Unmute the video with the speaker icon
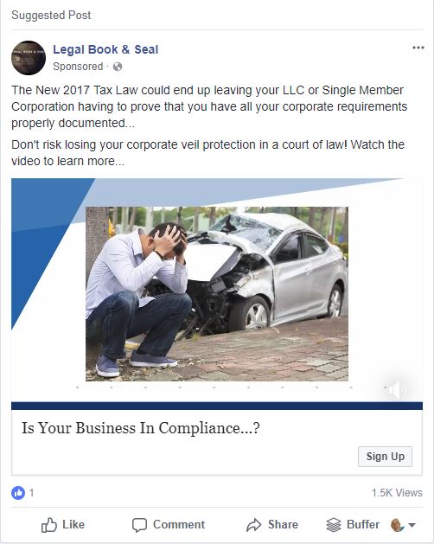Viewport: 434px width, 544px height. point(396,389)
